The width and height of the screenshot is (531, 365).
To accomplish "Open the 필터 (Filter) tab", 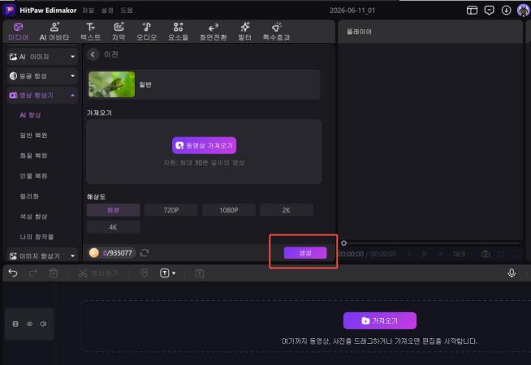I will coord(244,32).
